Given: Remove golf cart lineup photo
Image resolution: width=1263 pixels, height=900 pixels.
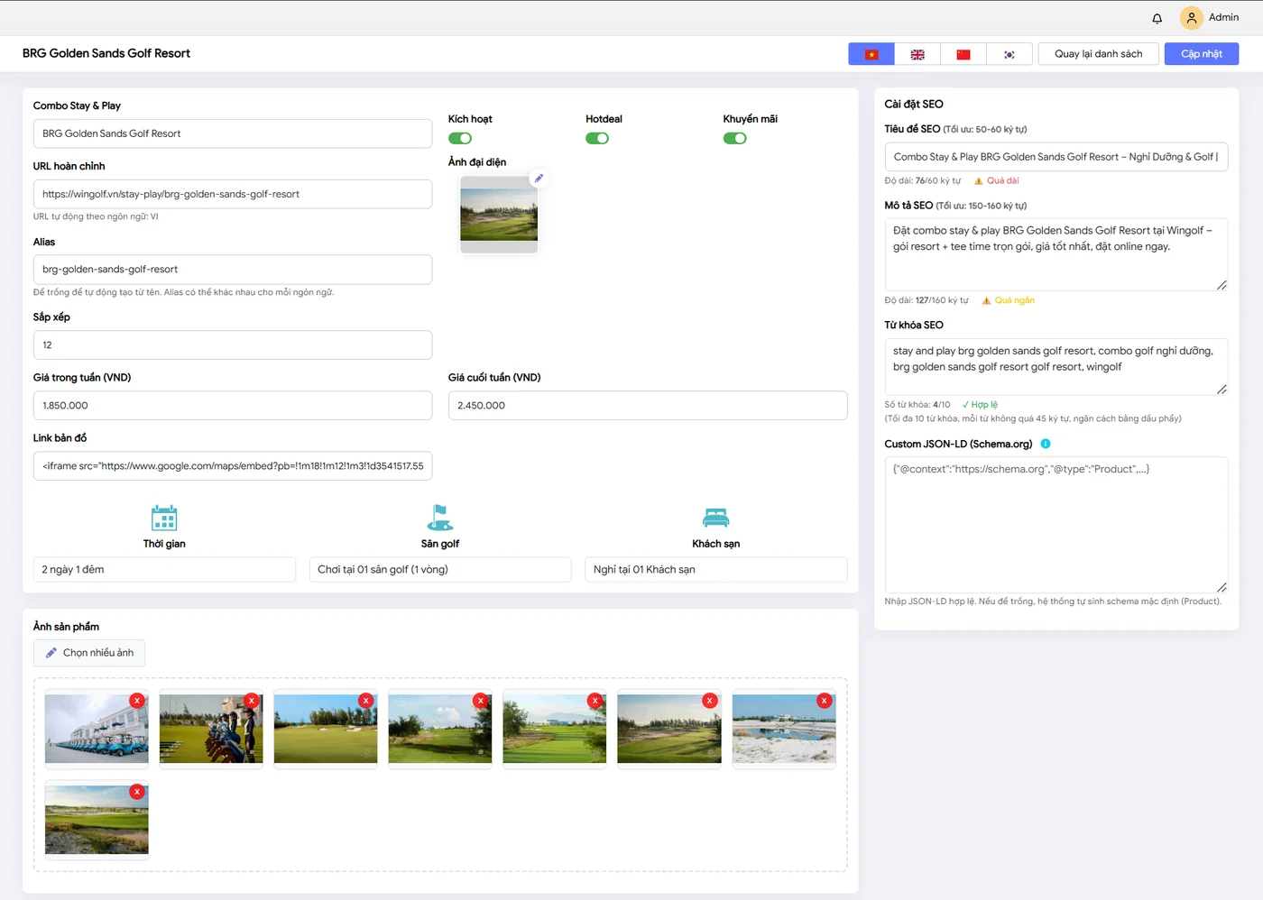Looking at the screenshot, I should pyautogui.click(x=137, y=700).
